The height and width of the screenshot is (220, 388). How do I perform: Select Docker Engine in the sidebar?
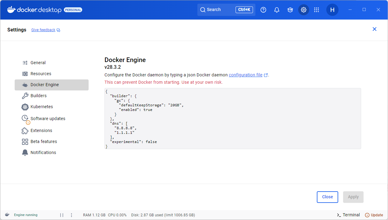point(52,85)
